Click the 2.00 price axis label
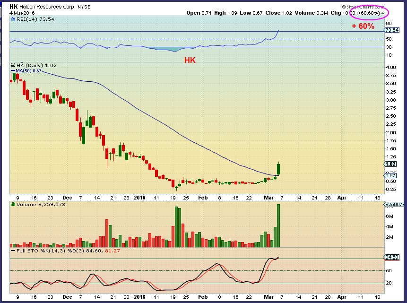Viewport: 407px width, 303px height. click(x=391, y=132)
